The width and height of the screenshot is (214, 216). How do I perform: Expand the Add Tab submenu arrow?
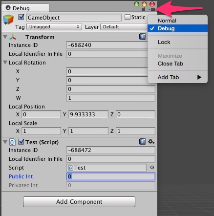coord(199,77)
